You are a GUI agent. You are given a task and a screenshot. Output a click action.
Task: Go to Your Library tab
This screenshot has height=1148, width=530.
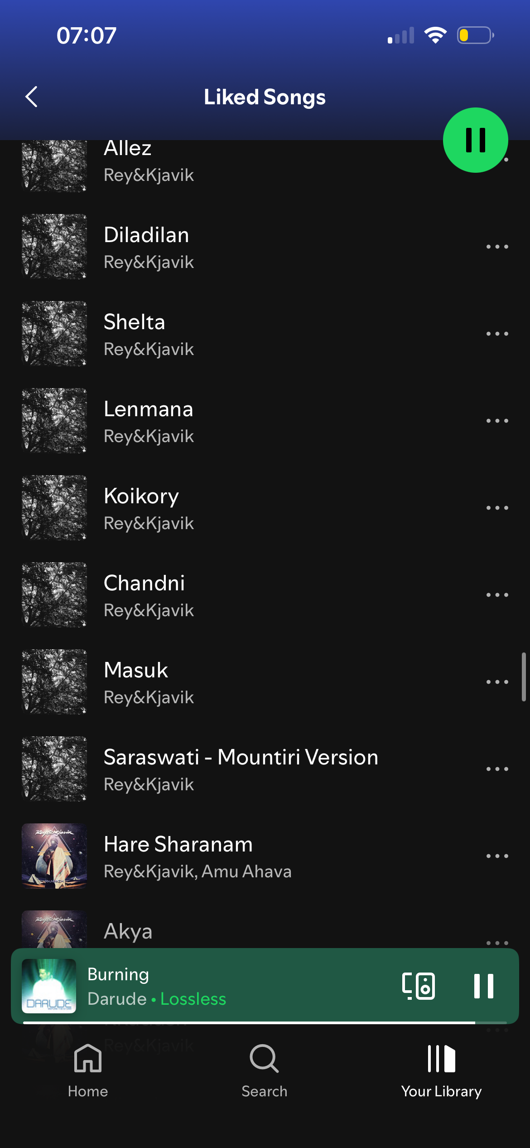pos(442,1070)
